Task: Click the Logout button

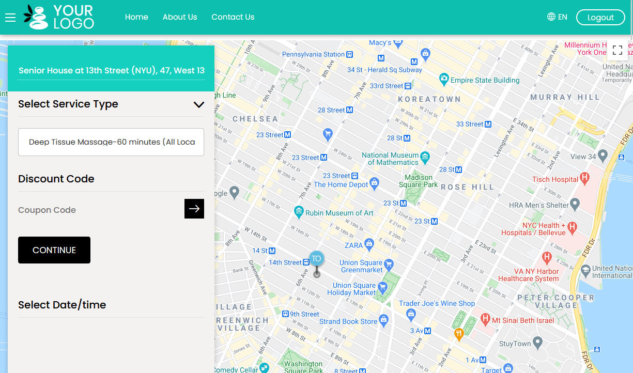Action: [x=600, y=17]
